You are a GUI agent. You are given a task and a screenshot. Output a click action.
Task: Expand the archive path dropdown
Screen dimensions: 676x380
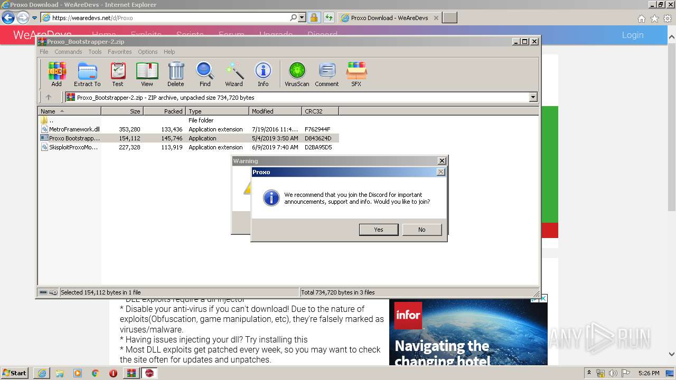click(x=533, y=97)
